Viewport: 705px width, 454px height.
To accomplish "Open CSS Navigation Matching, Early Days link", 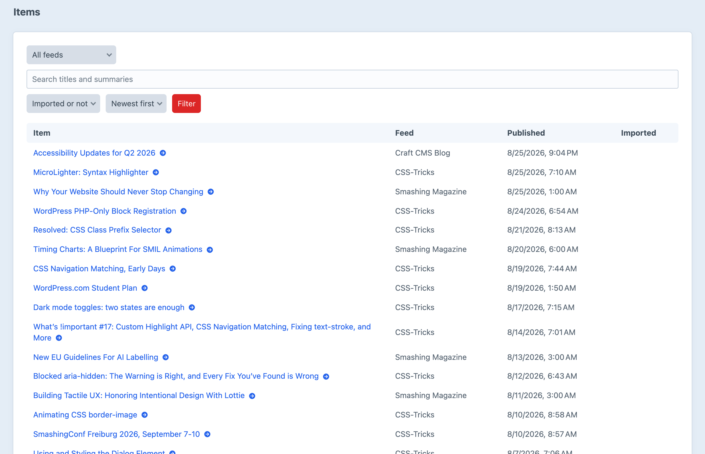I will (x=99, y=269).
